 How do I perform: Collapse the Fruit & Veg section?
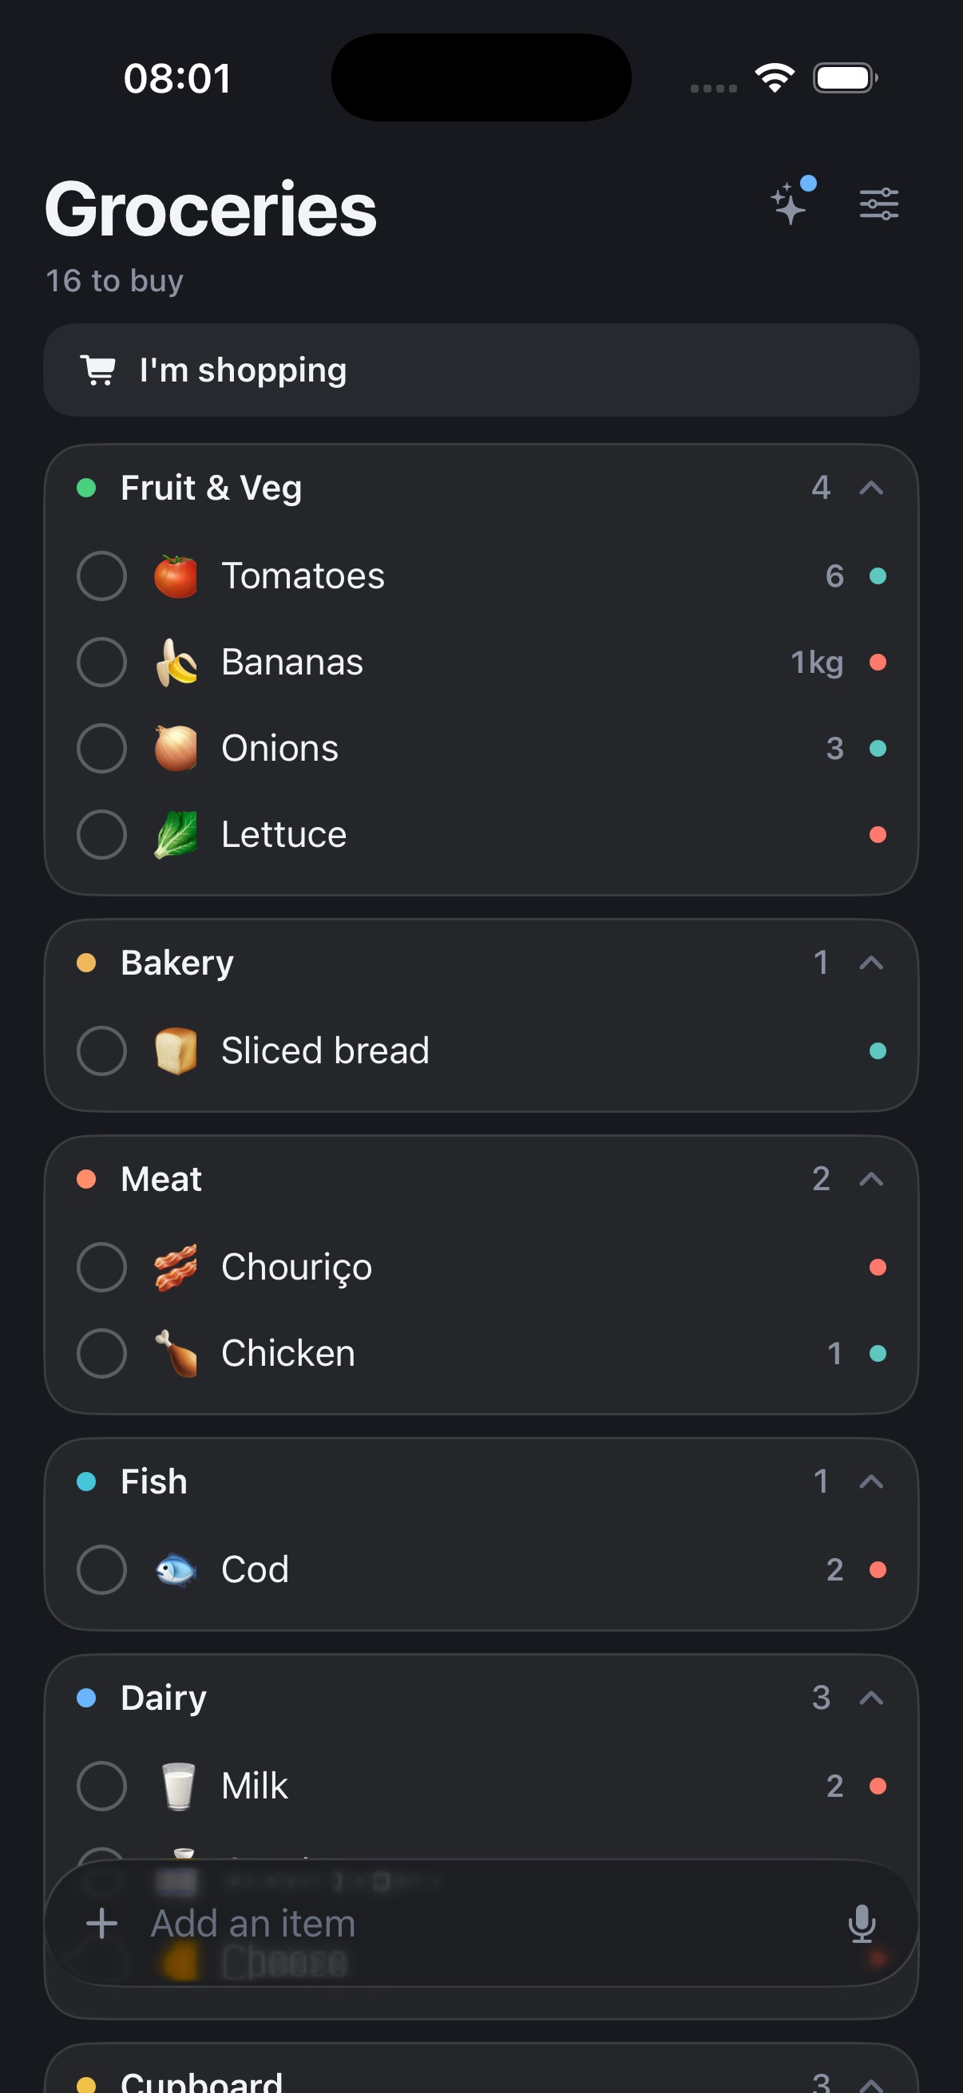point(871,488)
